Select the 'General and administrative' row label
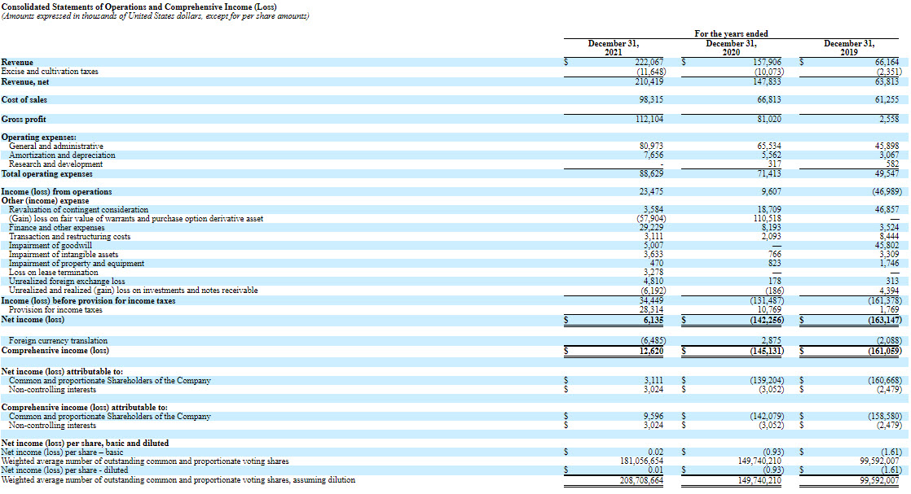 click(x=56, y=146)
